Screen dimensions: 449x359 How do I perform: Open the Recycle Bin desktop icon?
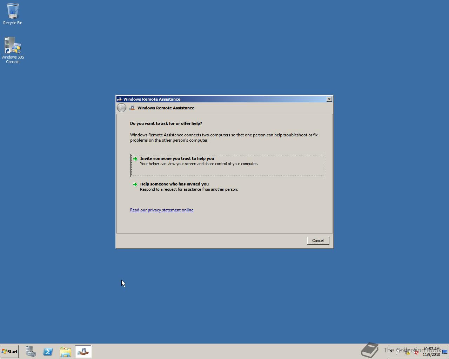pyautogui.click(x=13, y=14)
